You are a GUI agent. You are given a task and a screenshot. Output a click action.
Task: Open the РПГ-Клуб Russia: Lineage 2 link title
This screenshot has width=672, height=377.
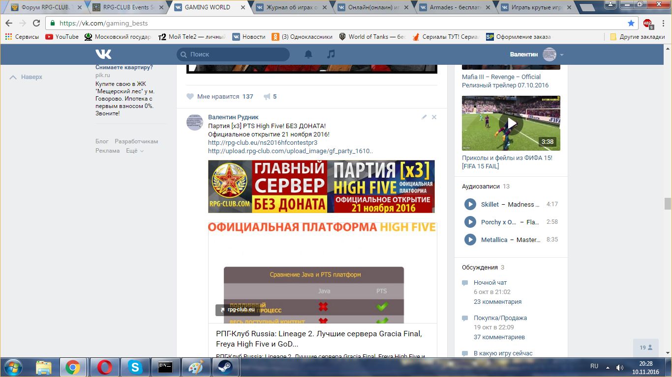(319, 339)
